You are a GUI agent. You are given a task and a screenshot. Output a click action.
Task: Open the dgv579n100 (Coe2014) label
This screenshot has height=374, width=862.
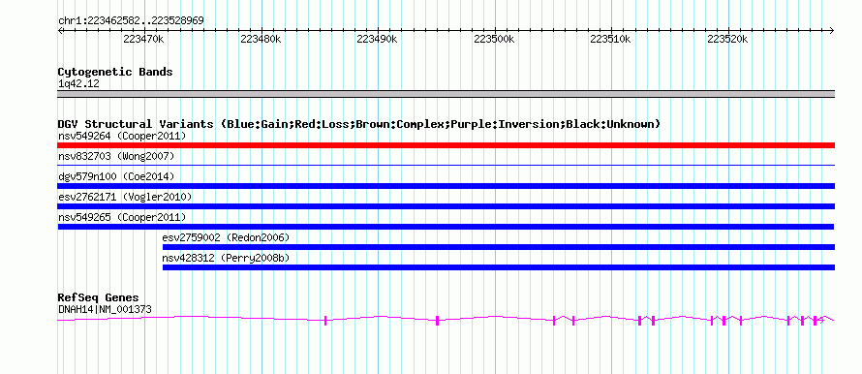coord(116,176)
